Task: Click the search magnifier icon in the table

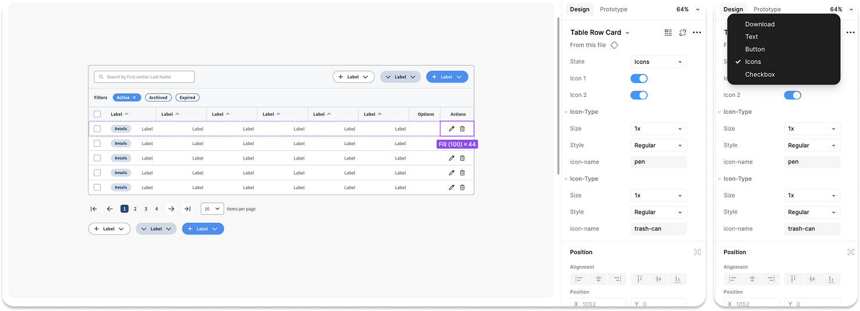Action: 101,77
